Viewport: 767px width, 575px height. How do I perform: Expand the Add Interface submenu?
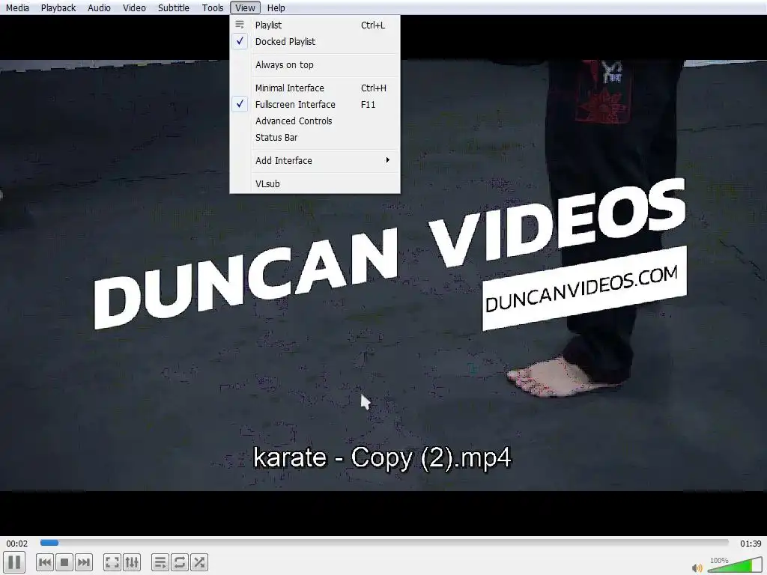(x=315, y=160)
